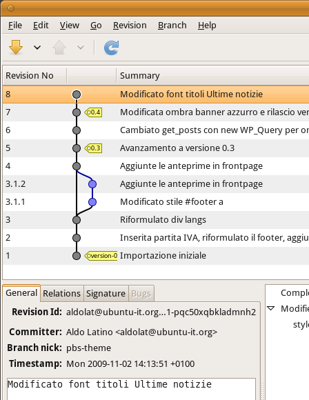This screenshot has height=400, width=309.
Task: Open the File menu
Action: click(15, 26)
